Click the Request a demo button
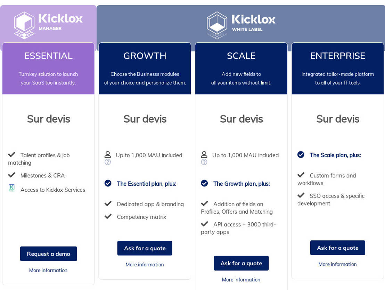 [48, 254]
